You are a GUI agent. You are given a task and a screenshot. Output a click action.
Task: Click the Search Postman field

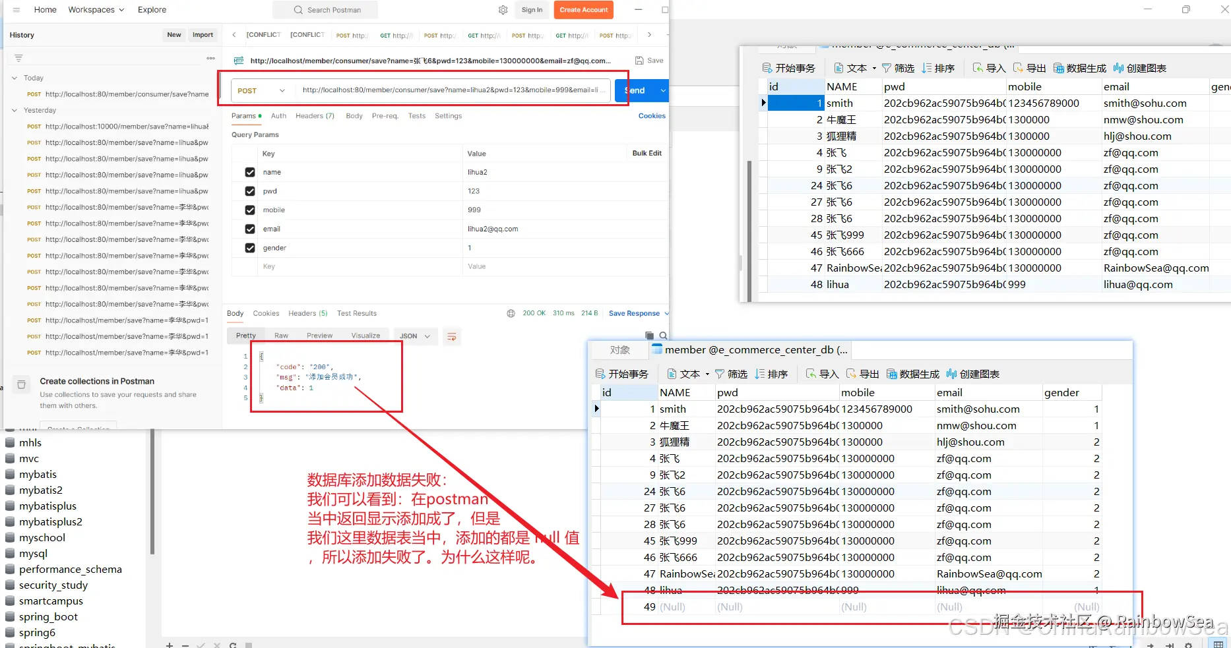[x=326, y=10]
